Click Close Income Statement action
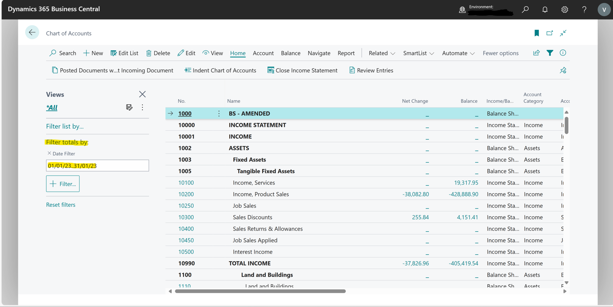Viewport: 613px width, 307px height. [x=302, y=70]
